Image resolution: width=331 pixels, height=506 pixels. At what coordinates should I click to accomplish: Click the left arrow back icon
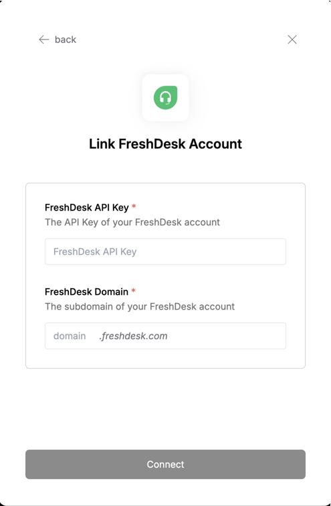click(43, 40)
